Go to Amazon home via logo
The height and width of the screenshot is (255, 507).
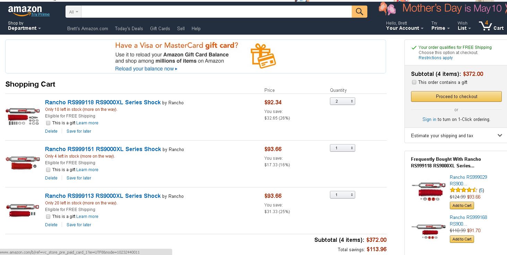coord(29,11)
